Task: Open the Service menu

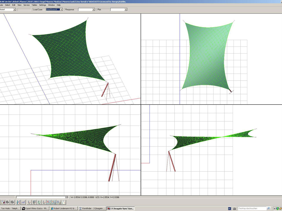Action: tap(26, 5)
